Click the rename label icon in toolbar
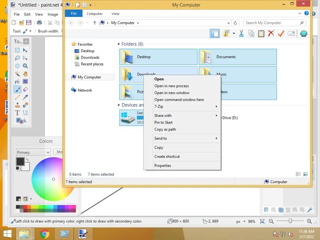Viewport: 320px width, 240px height. point(291,33)
